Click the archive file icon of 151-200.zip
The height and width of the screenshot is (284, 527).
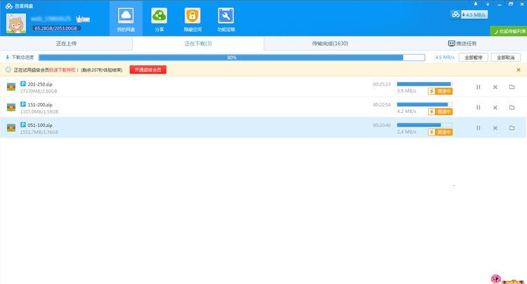(11, 107)
